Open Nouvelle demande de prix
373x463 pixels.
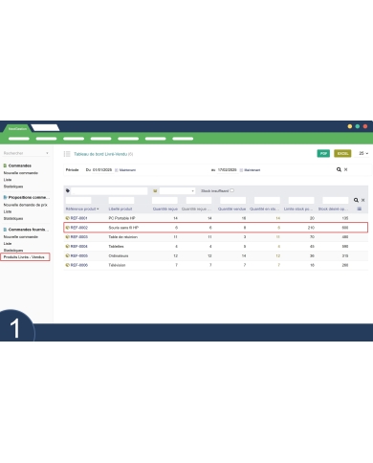click(x=26, y=205)
